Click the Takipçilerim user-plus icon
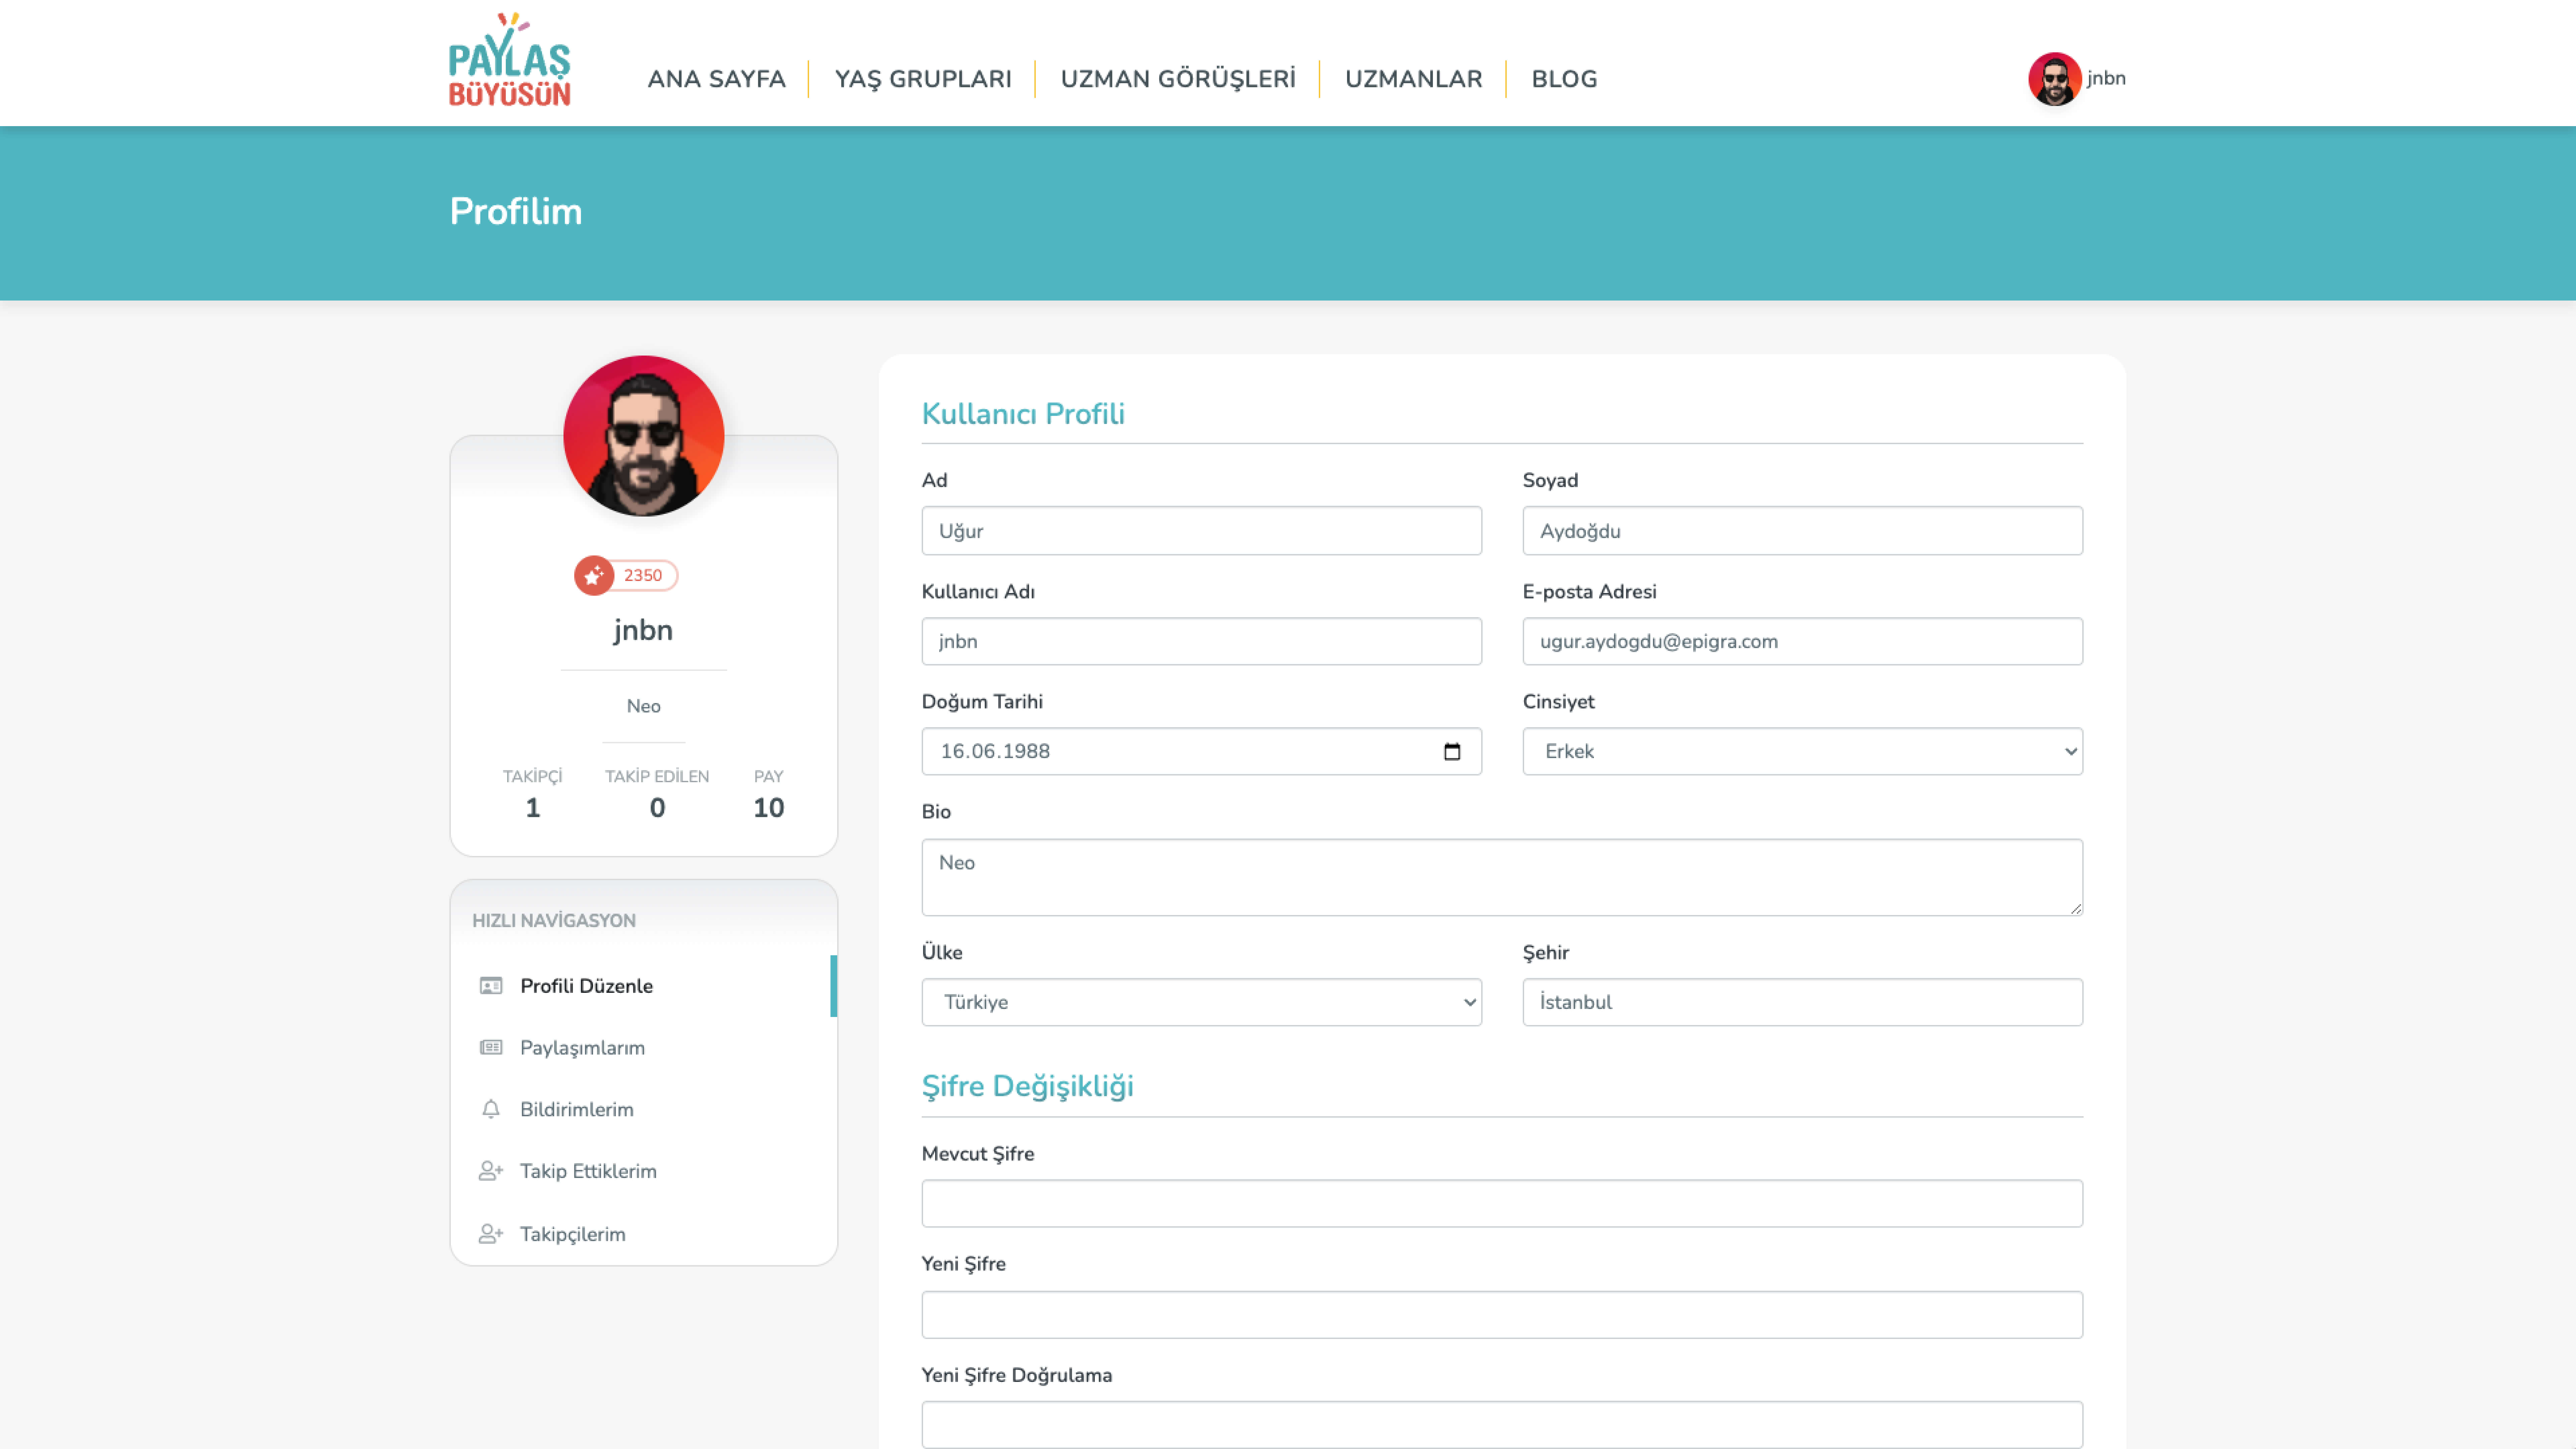 click(x=491, y=1234)
